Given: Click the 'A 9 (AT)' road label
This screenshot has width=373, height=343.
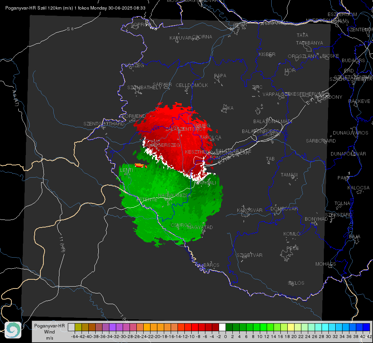Looking at the screenshot, I should [15, 98].
